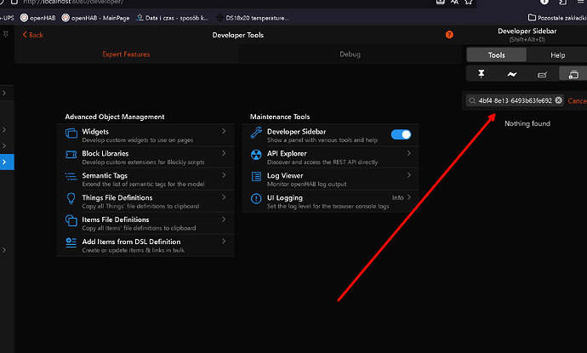Expand Add Items from DSL Definition

click(223, 242)
